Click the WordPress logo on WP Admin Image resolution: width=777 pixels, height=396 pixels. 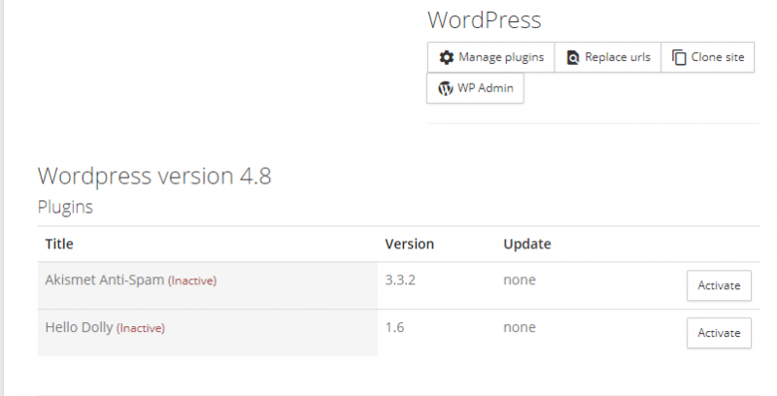(x=446, y=88)
